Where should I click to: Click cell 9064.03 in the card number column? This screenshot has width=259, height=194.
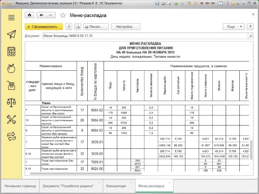click(x=95, y=130)
